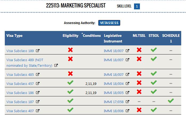This screenshot has width=186, height=118.
Task: Open the Visa Subclass 489 link text
Action: [x=29, y=63]
